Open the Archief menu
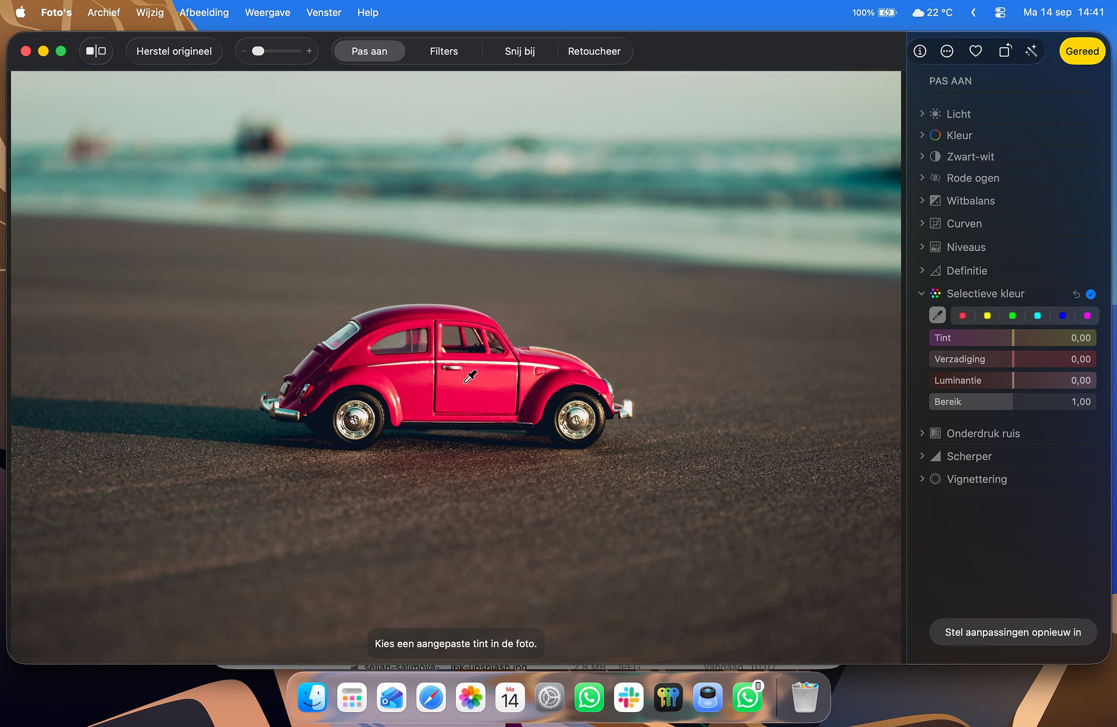This screenshot has height=727, width=1117. [104, 13]
